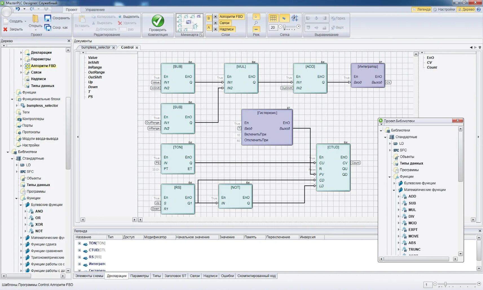The height and width of the screenshot is (290, 483).
Task: Click the layer B button in Слои
Action: point(209,18)
